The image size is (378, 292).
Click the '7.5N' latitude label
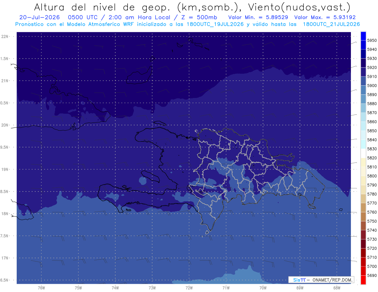coord(4,236)
